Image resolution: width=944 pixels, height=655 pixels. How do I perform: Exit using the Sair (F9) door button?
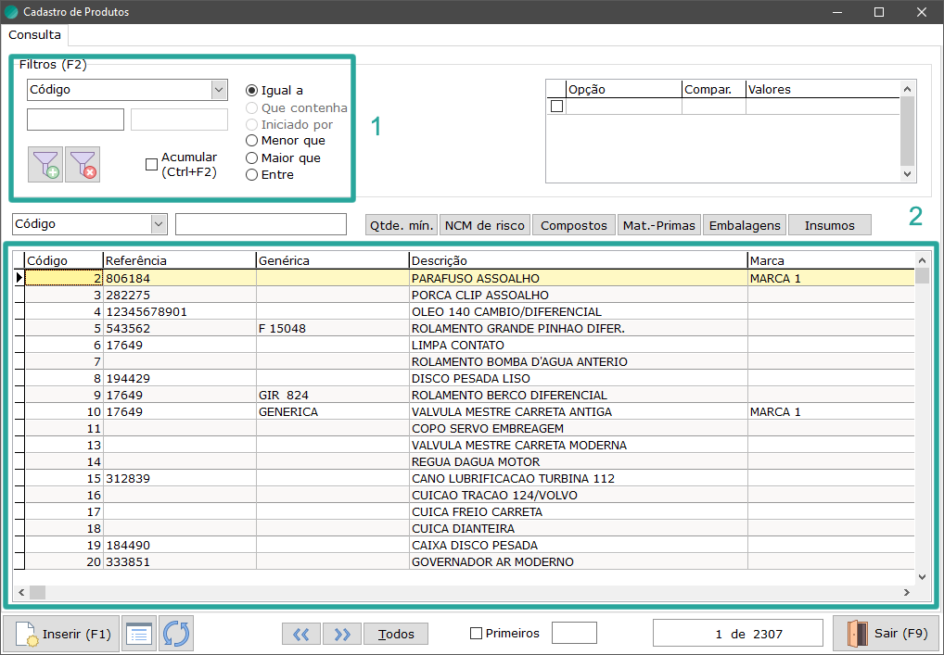(x=887, y=635)
